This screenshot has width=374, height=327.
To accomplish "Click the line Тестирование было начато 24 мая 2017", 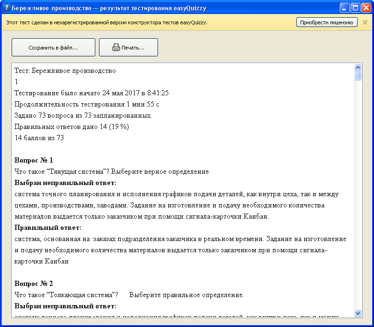I will click(92, 93).
